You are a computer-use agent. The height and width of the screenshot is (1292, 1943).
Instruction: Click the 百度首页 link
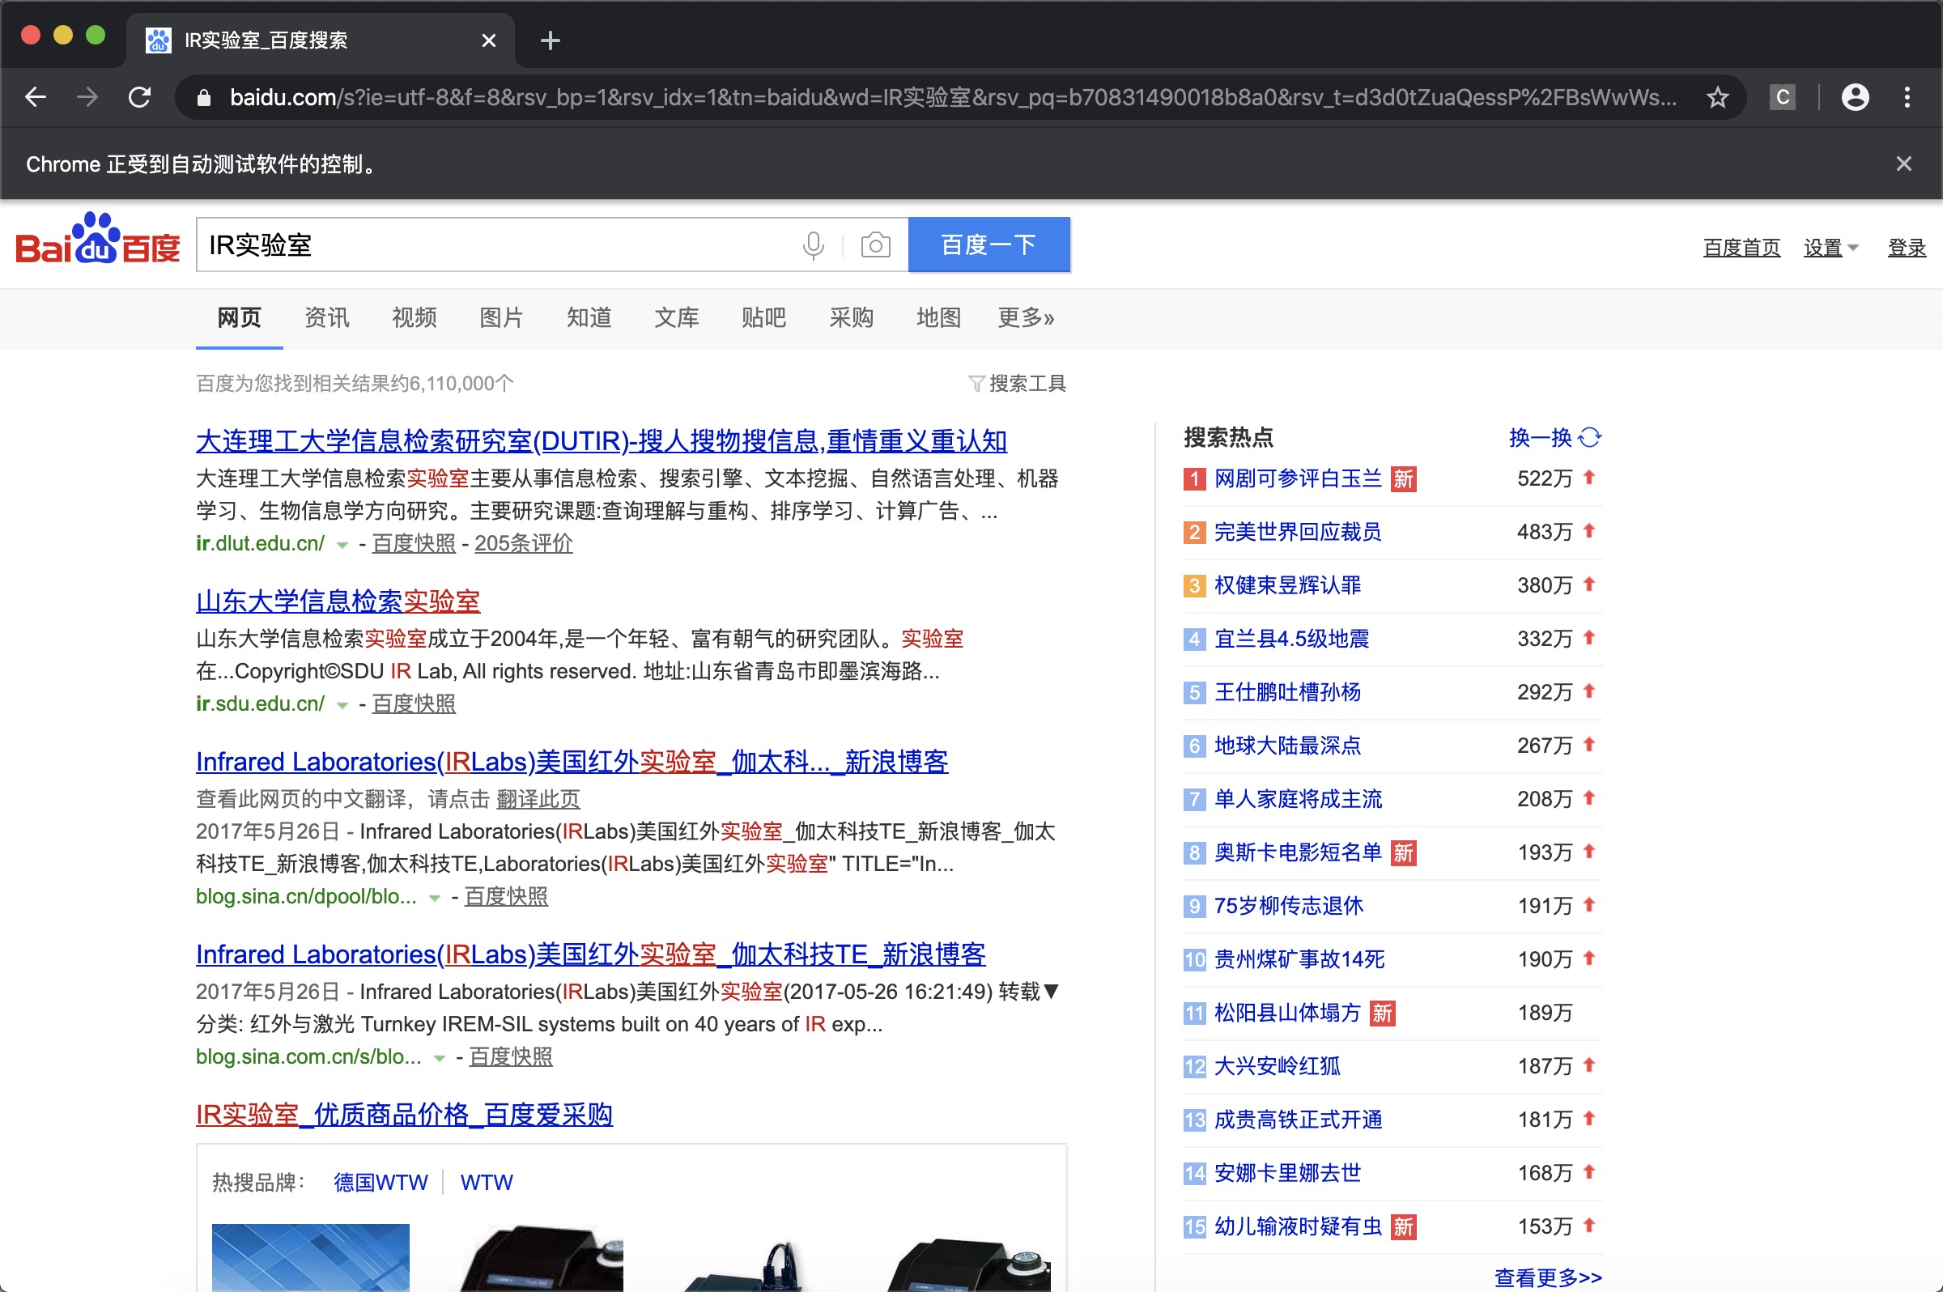point(1741,248)
